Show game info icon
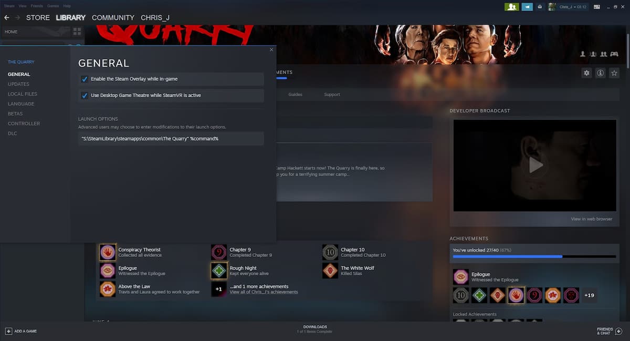The height and width of the screenshot is (341, 630). click(x=600, y=73)
